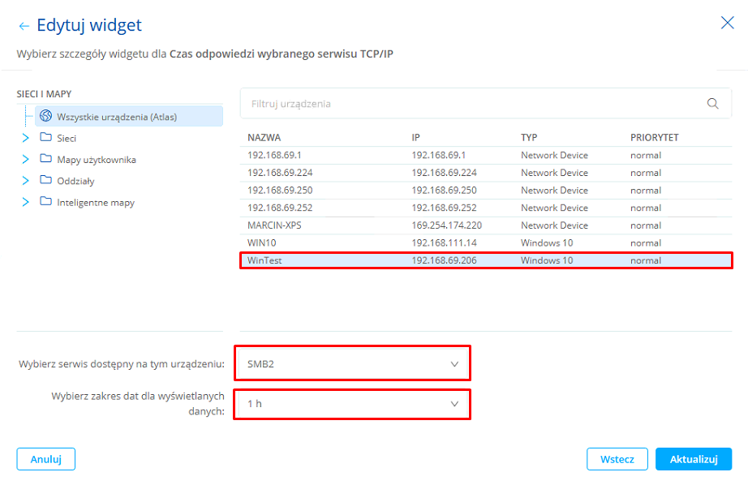Close the Edytuj widget dialog with X
Image resolution: width=748 pixels, height=485 pixels.
click(727, 23)
